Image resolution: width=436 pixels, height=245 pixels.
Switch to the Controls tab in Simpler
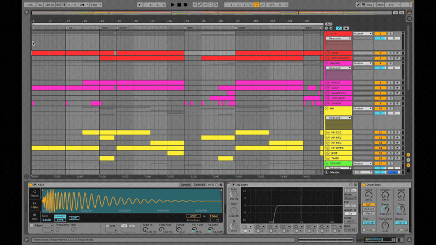click(199, 185)
